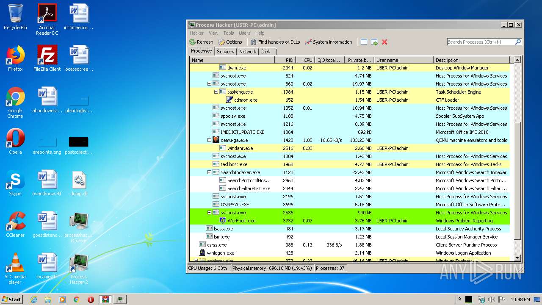Switch to the Network tab
The width and height of the screenshot is (542, 305).
point(248,52)
